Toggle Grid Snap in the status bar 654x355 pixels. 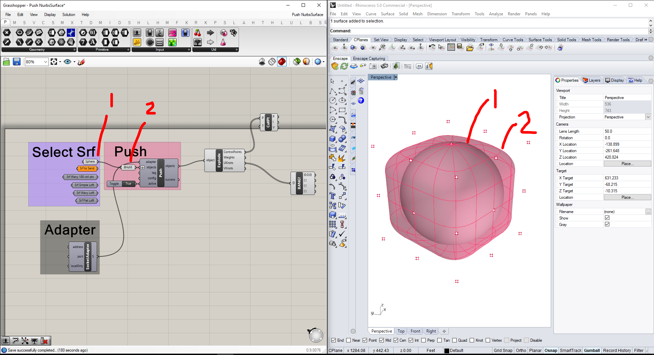503,350
